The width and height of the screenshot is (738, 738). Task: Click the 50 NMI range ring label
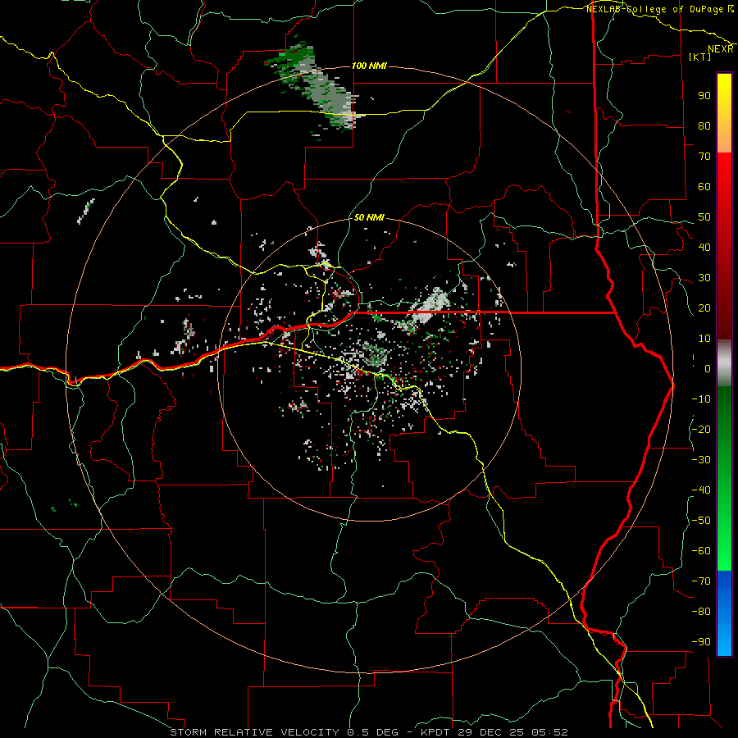368,217
